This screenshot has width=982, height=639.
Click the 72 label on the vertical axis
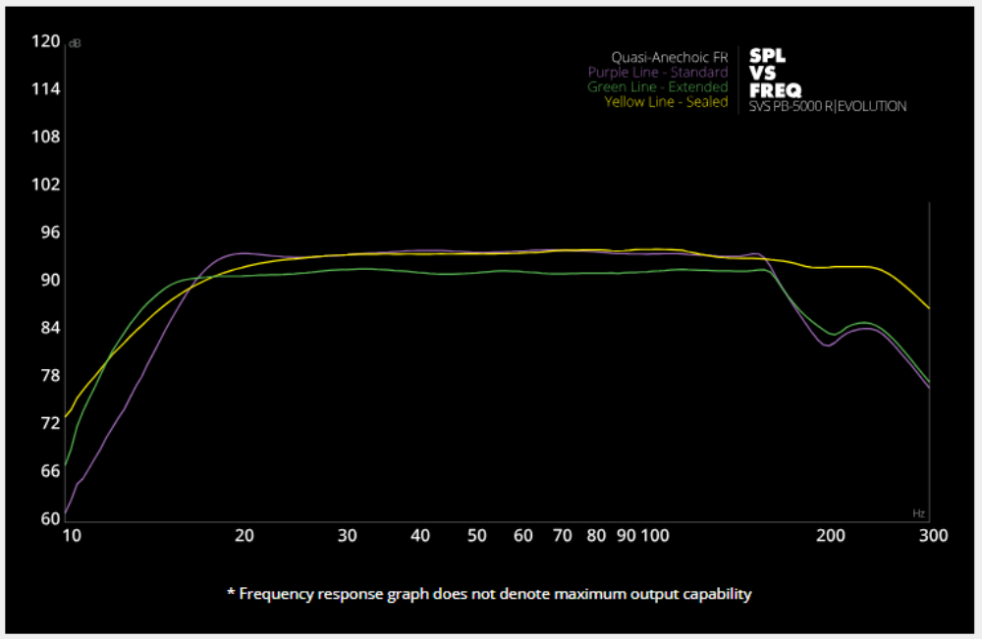point(49,423)
